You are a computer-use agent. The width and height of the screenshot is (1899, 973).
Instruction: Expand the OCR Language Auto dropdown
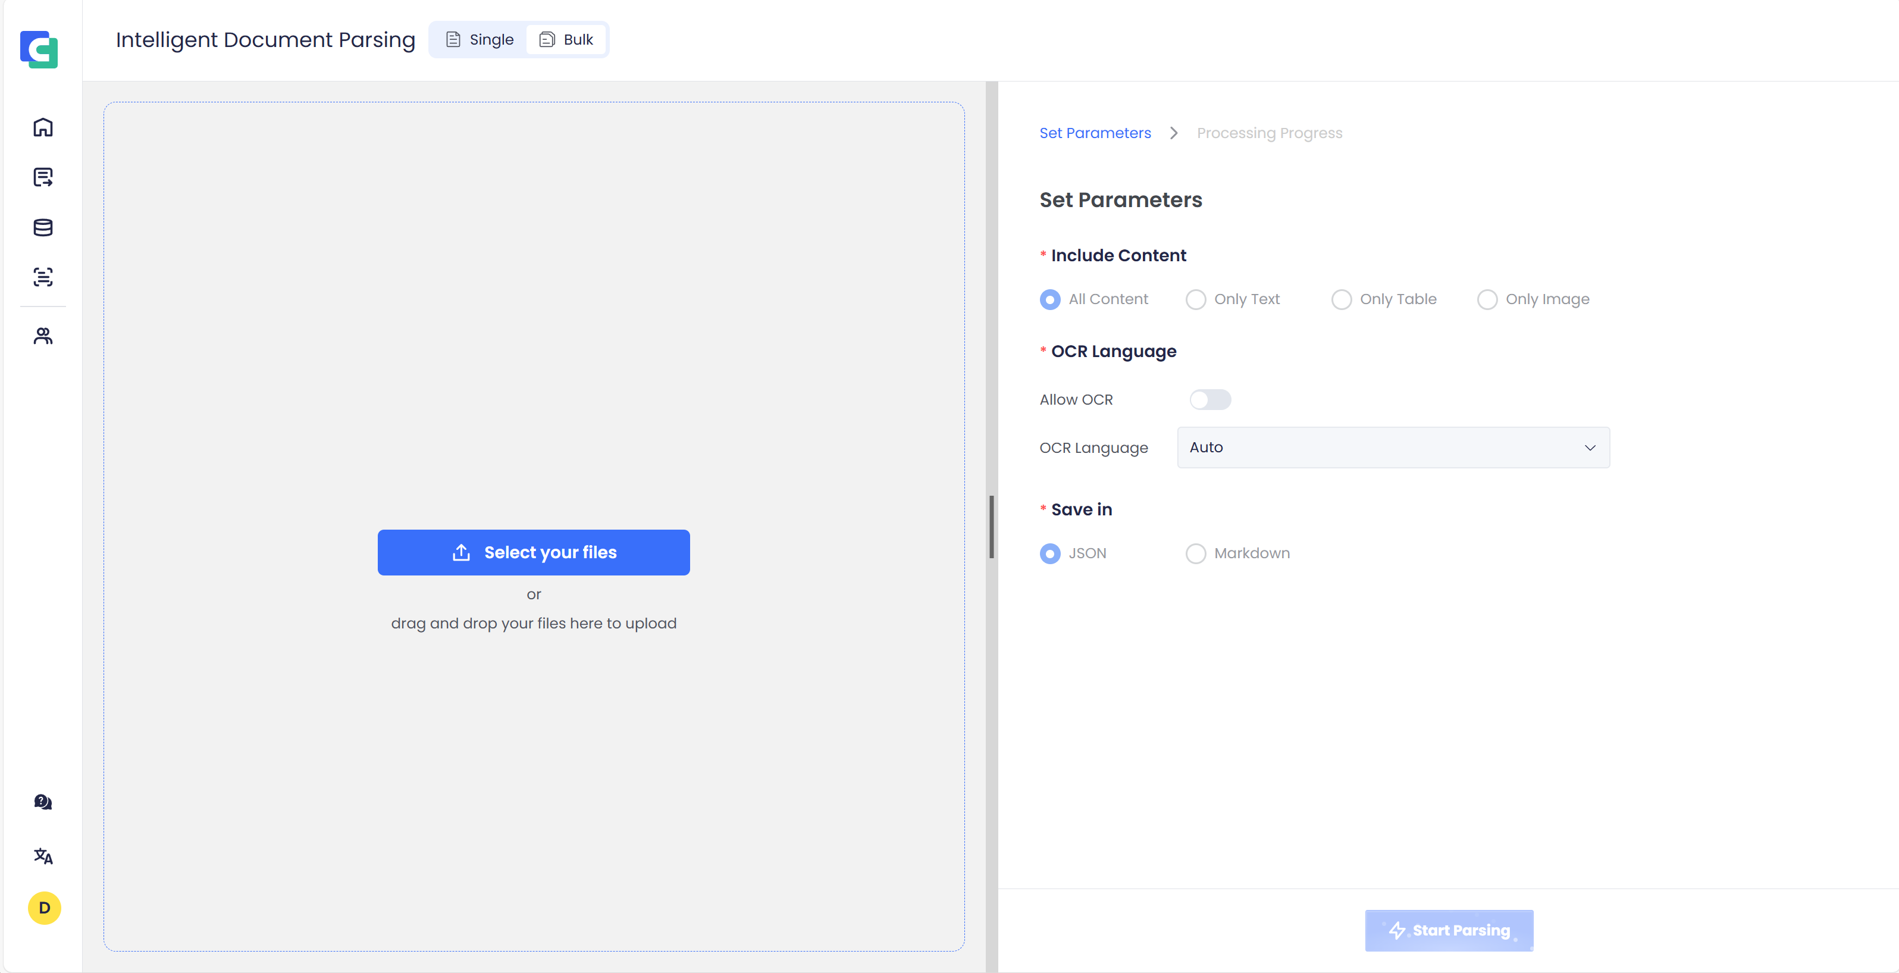(1393, 448)
